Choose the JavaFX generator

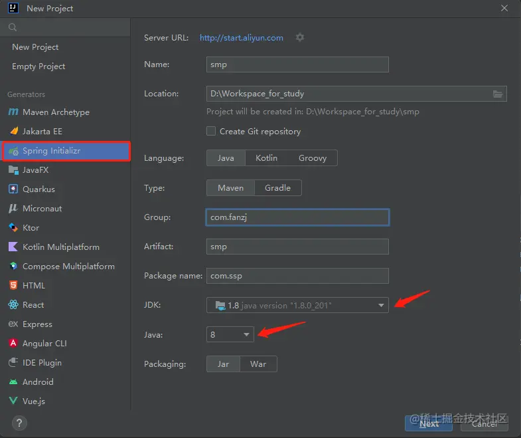point(65,169)
